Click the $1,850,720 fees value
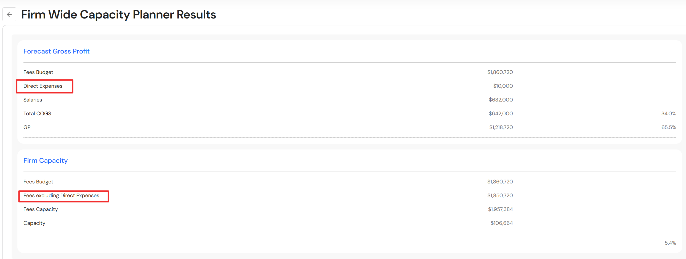The height and width of the screenshot is (259, 686). pos(500,196)
